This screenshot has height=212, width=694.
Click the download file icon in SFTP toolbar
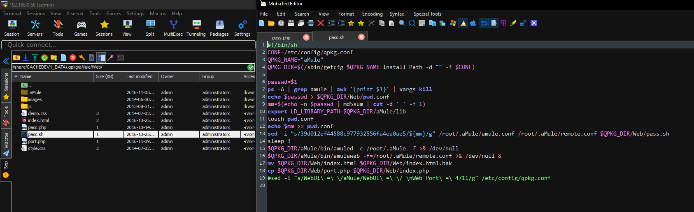pos(26,58)
